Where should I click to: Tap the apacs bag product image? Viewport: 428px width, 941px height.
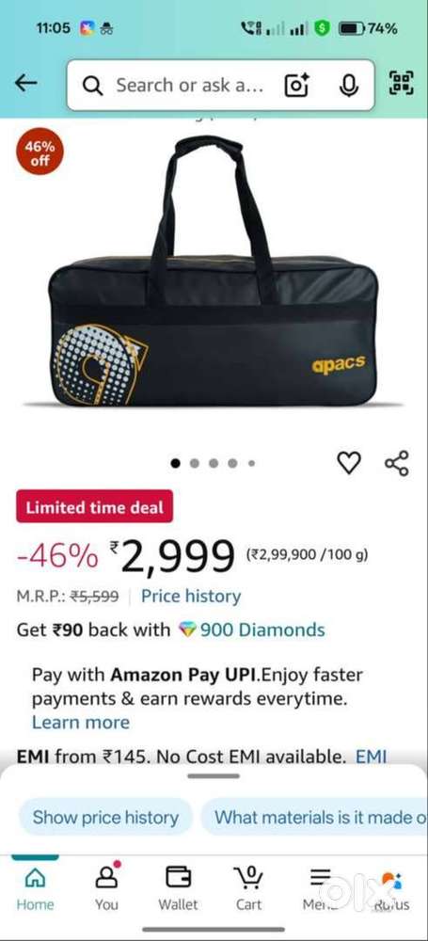(x=214, y=273)
